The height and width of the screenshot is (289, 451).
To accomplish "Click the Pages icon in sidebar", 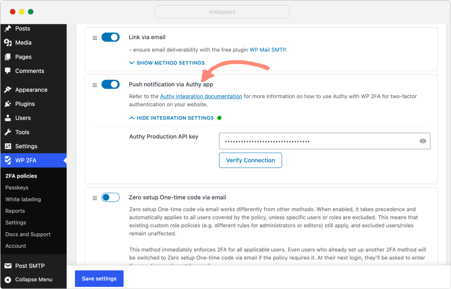I will (x=8, y=57).
